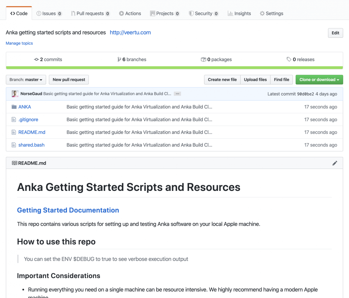Open commit hash 90d0be2
Screen dimensions: 349x298
tap(305, 94)
